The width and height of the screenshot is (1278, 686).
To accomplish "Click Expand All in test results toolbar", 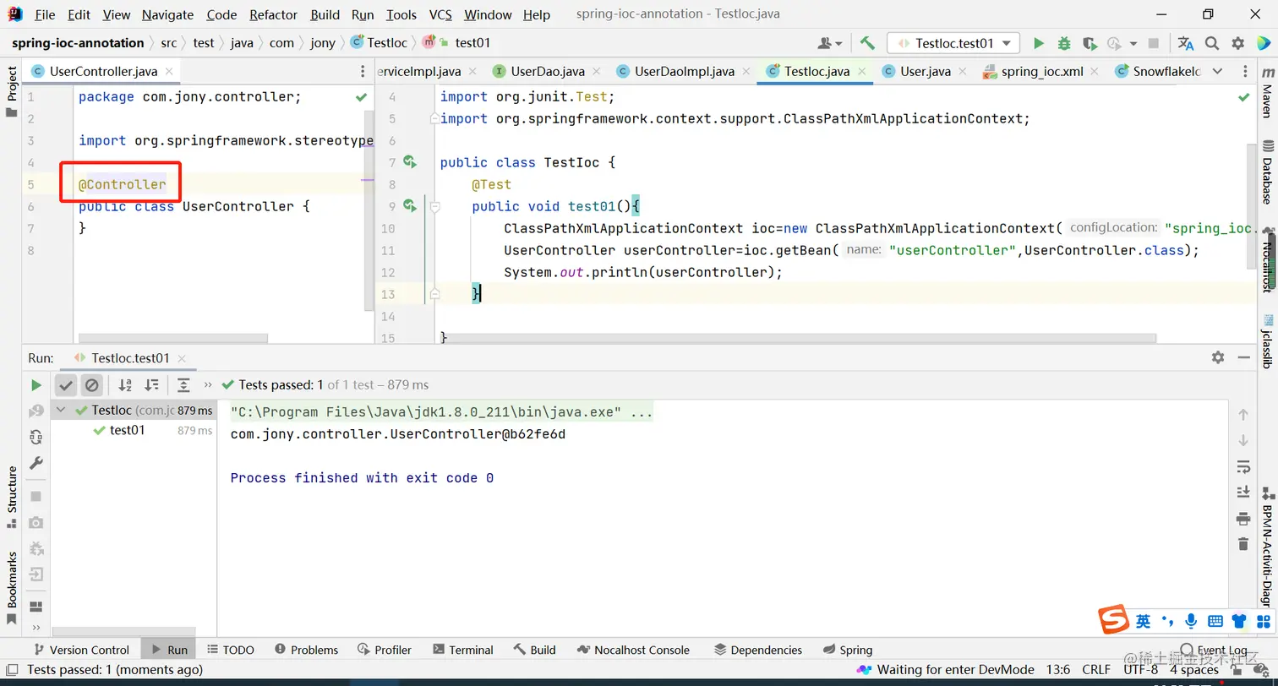I will point(183,385).
